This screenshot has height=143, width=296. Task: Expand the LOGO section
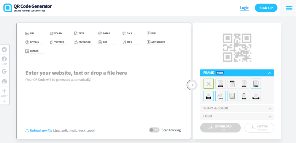(237, 116)
